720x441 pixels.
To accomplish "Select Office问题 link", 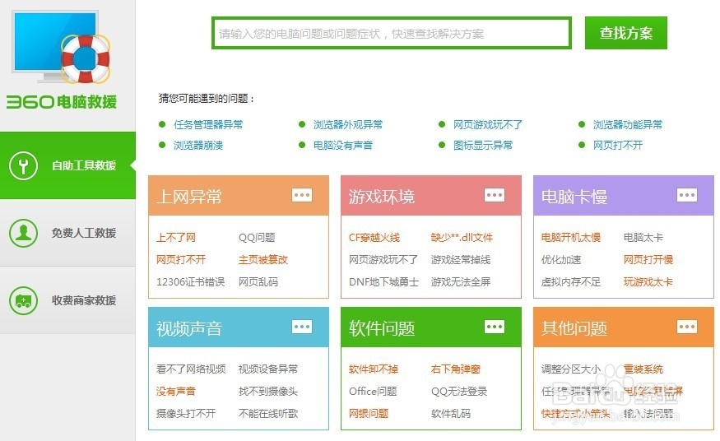I will tap(373, 392).
